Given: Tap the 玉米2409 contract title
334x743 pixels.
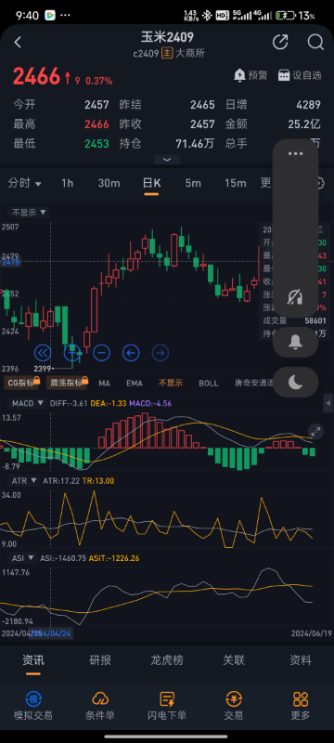Looking at the screenshot, I should pyautogui.click(x=167, y=37).
